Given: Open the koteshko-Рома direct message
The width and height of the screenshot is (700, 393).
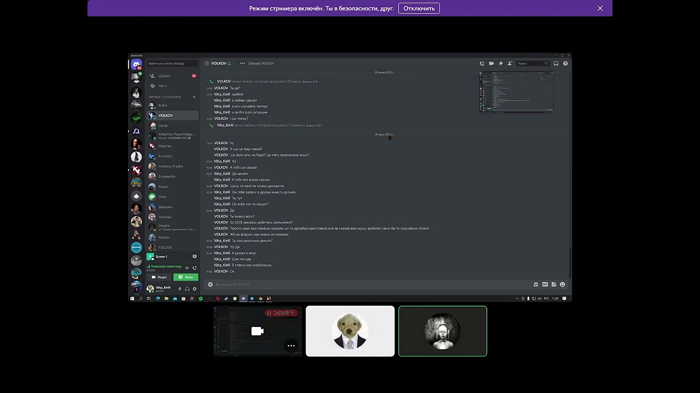Looking at the screenshot, I should point(172,136).
